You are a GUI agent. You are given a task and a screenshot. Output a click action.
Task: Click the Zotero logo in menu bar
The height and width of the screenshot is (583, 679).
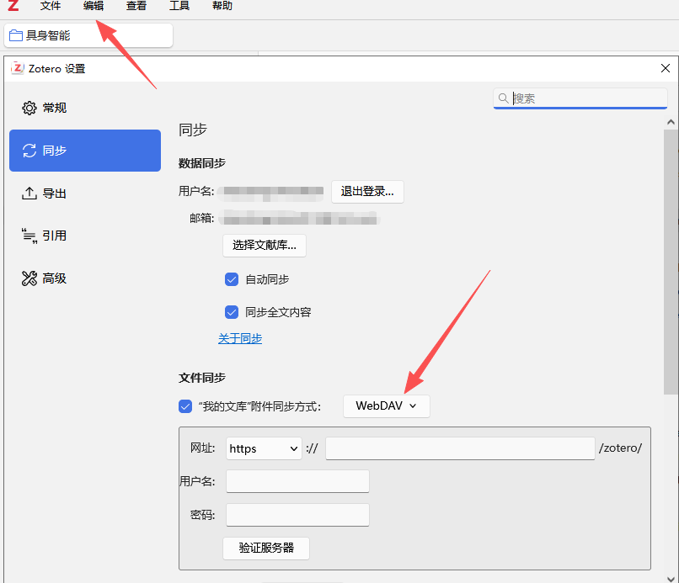13,6
